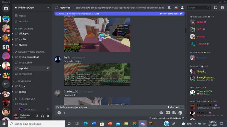The width and height of the screenshot is (227, 127).
Task: Toggle deafen headphones icon
Action: click(42, 116)
